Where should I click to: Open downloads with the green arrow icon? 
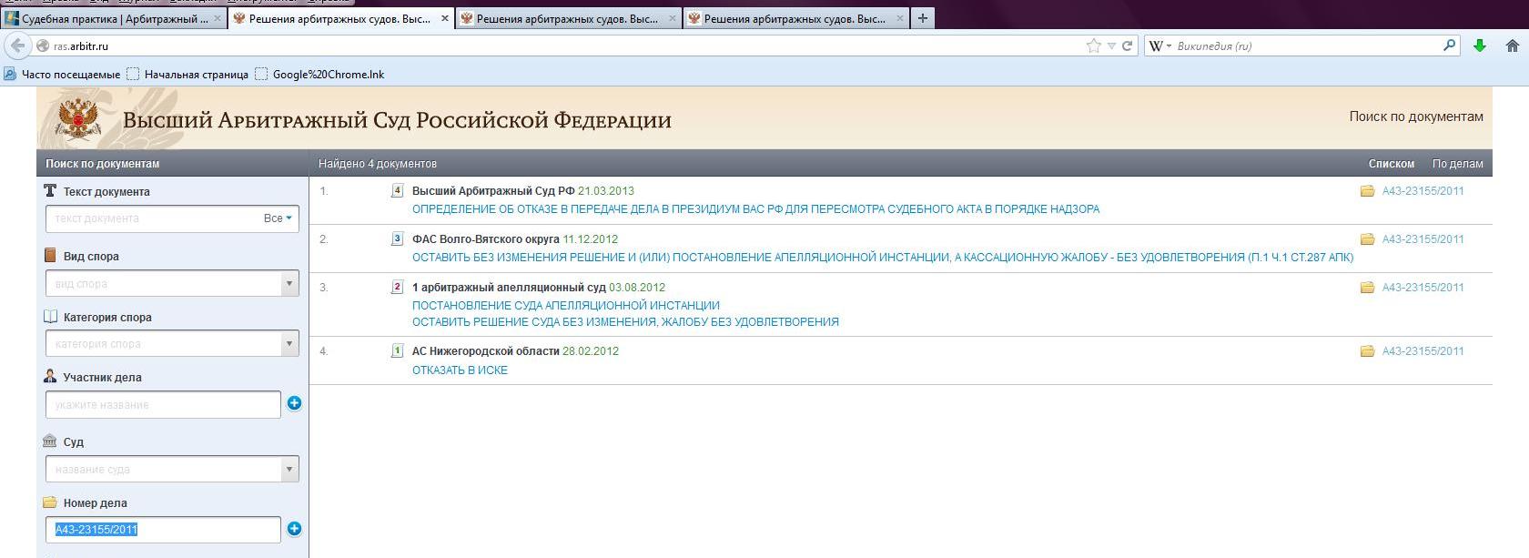point(1480,46)
